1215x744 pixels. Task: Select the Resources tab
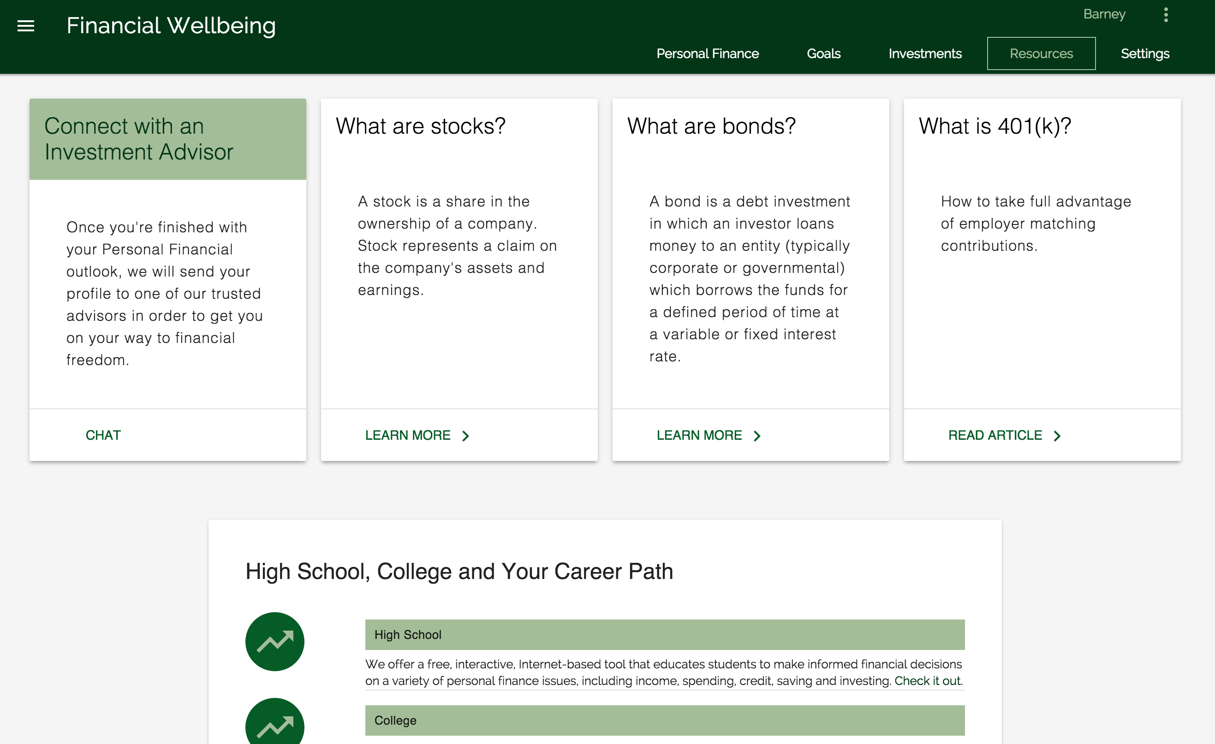(x=1041, y=53)
